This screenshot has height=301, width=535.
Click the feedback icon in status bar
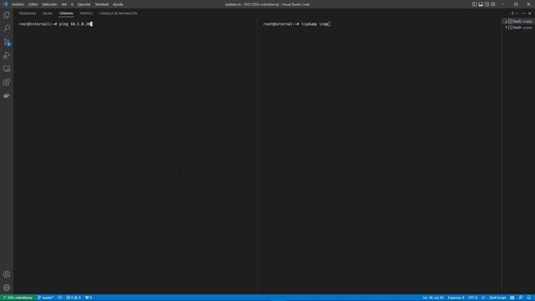click(x=521, y=298)
